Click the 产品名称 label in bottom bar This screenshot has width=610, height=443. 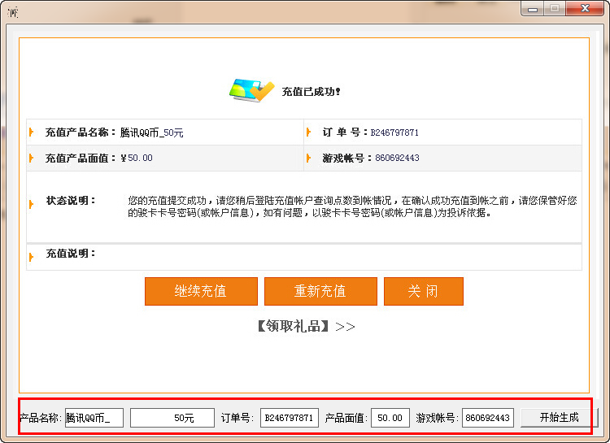[41, 418]
